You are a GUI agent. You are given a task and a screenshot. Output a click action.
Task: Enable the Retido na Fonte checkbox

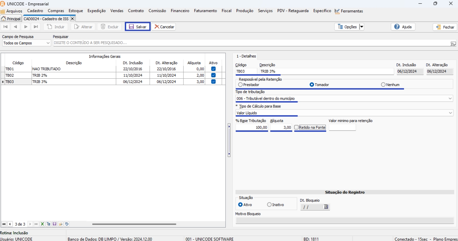pyautogui.click(x=296, y=128)
